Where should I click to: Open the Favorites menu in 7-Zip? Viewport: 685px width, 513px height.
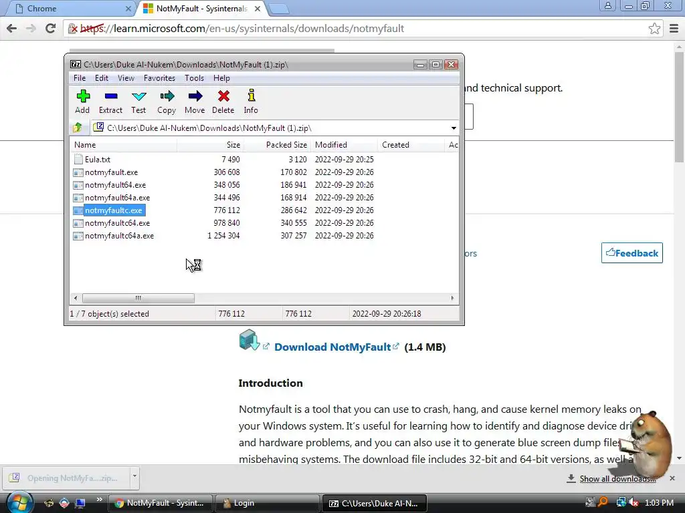tap(159, 78)
